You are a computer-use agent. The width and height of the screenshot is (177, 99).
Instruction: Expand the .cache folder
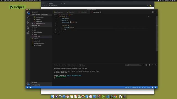pos(41,28)
